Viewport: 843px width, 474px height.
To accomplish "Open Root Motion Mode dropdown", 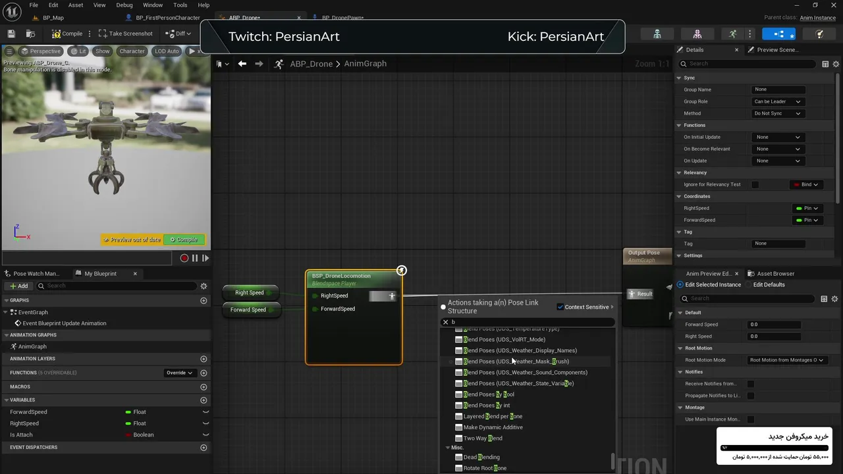I will (786, 360).
